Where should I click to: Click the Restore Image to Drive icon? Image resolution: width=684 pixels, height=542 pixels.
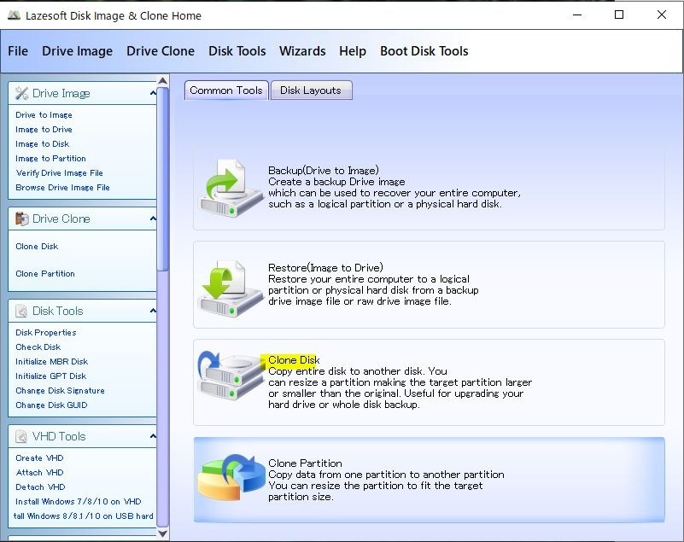(231, 288)
